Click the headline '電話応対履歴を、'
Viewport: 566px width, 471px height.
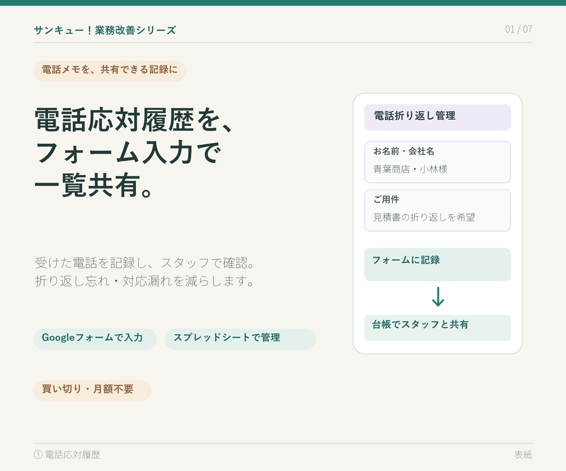coord(135,120)
